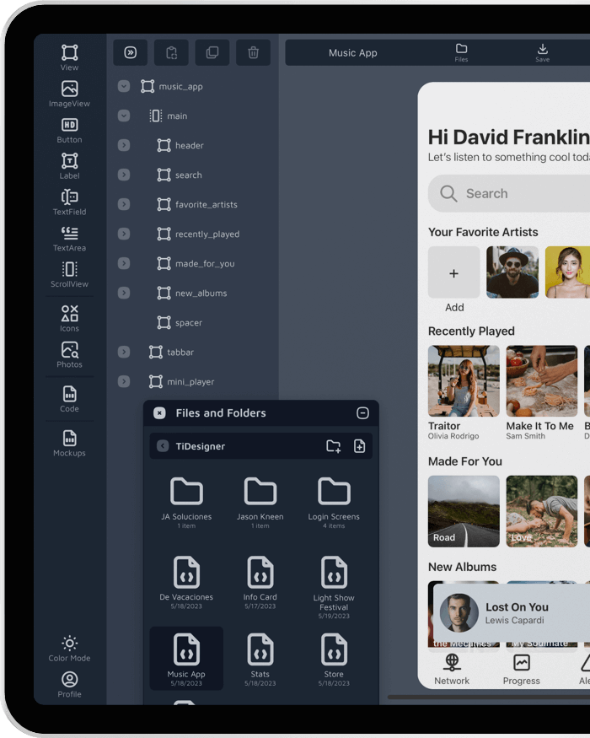Select the ImageView component tool
This screenshot has width=590, height=738.
point(69,94)
